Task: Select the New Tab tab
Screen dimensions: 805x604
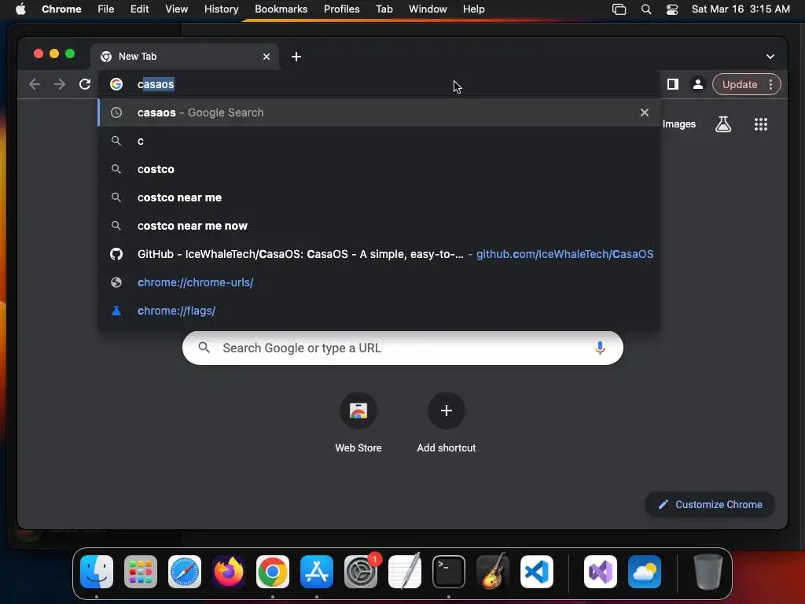Action: [185, 57]
